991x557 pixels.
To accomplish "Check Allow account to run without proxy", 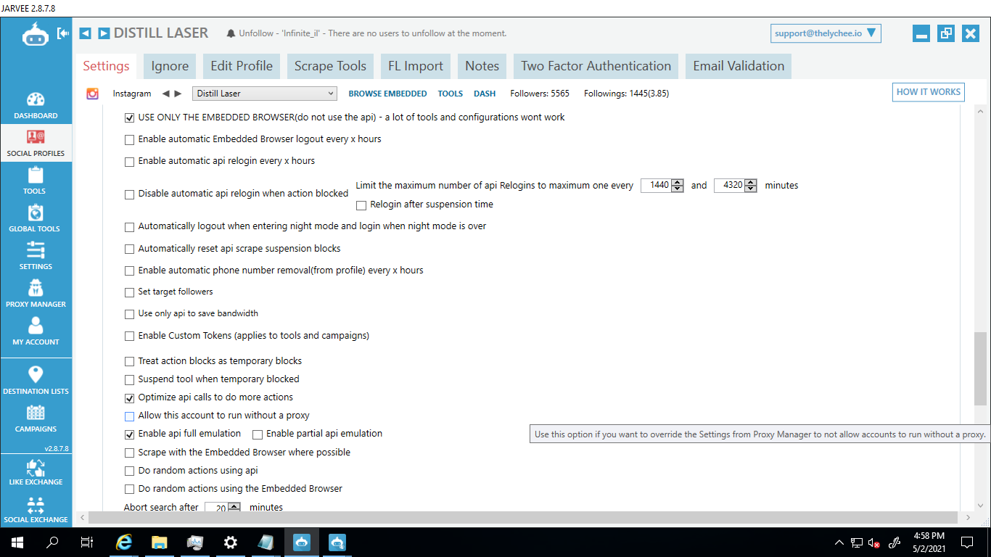I will tap(130, 416).
